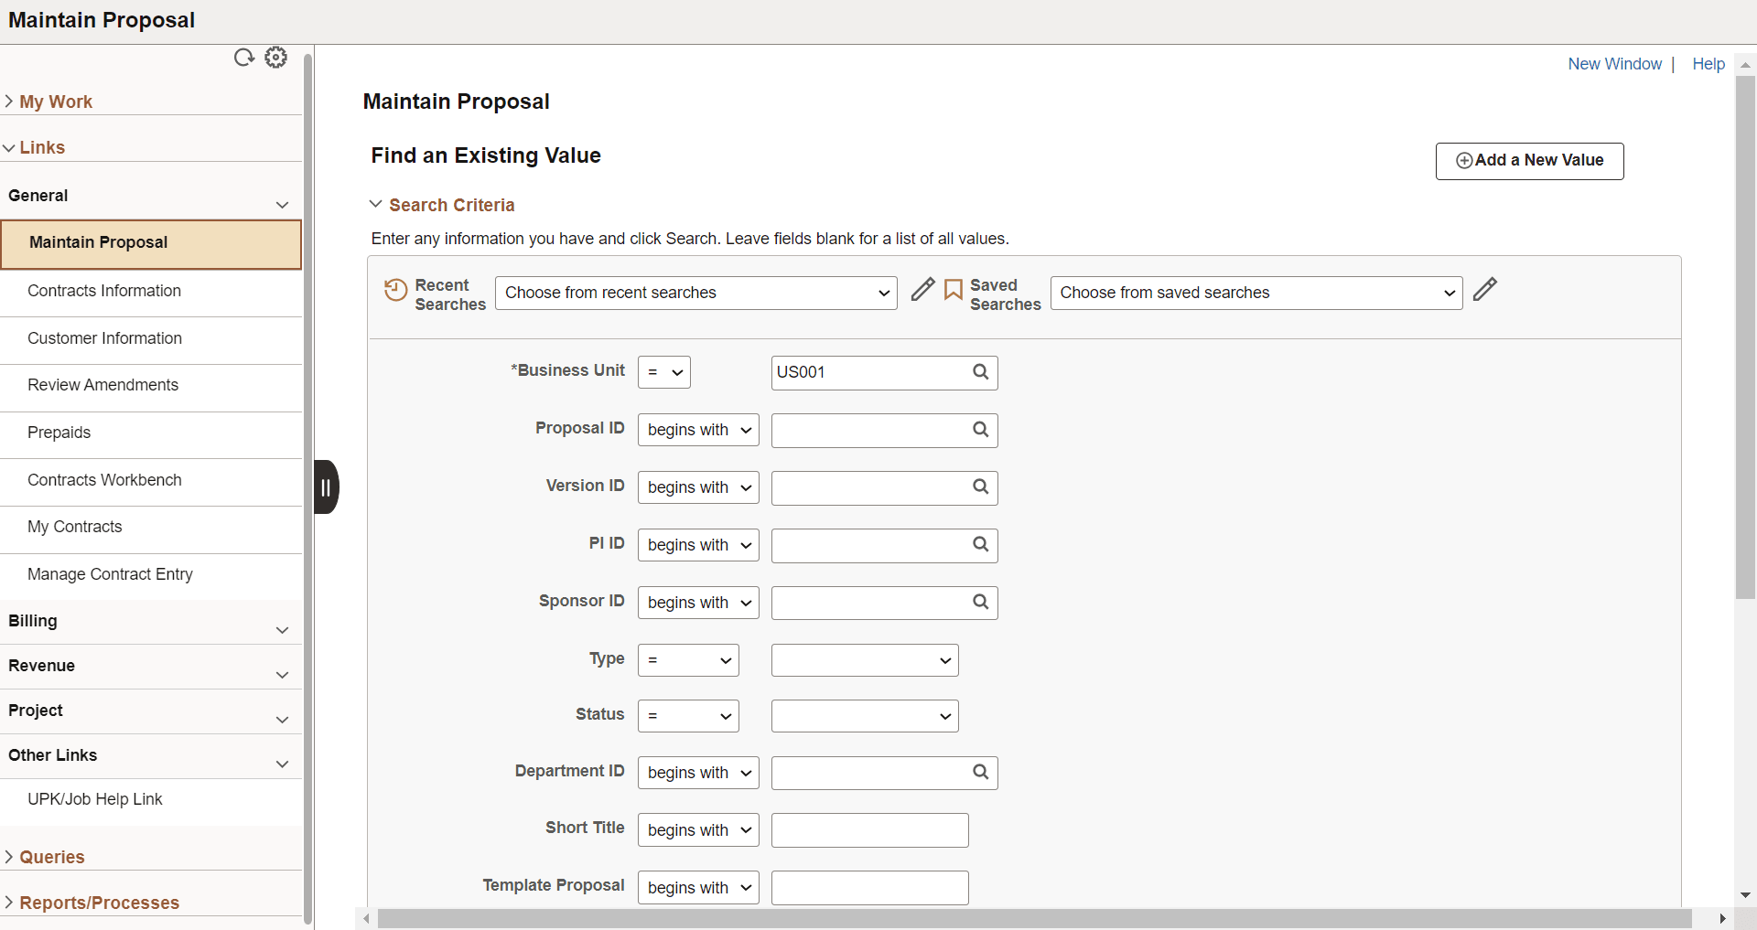1757x930 pixels.
Task: Select Contracts Information in the sidebar
Action: click(x=103, y=291)
